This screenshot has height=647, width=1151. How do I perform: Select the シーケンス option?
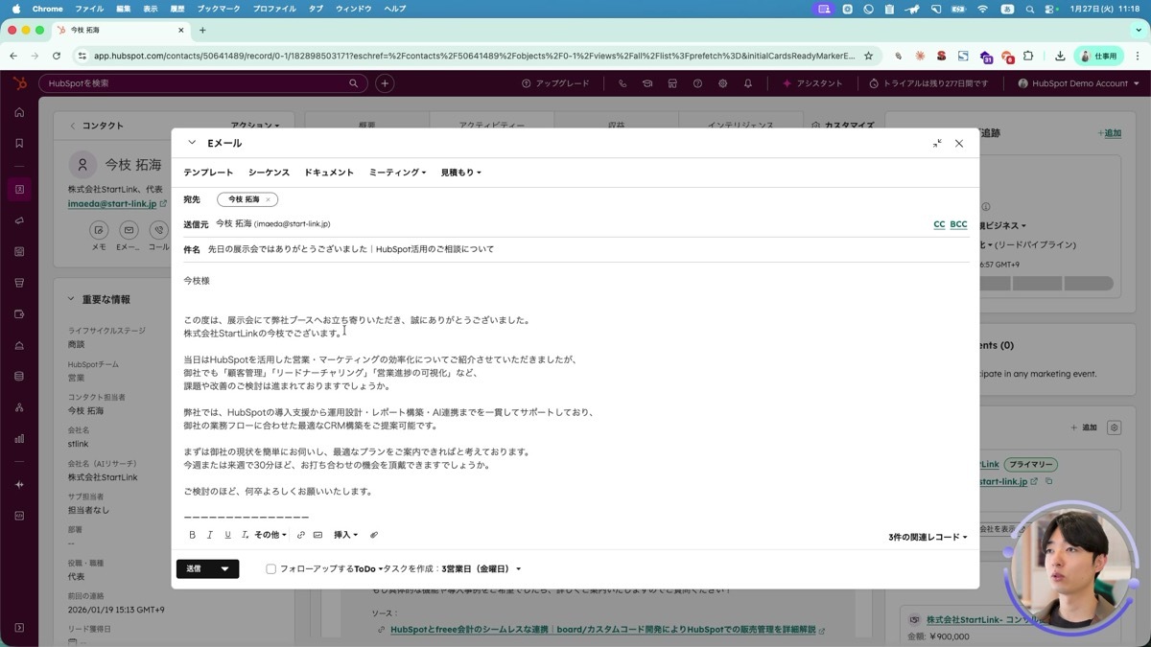269,173
